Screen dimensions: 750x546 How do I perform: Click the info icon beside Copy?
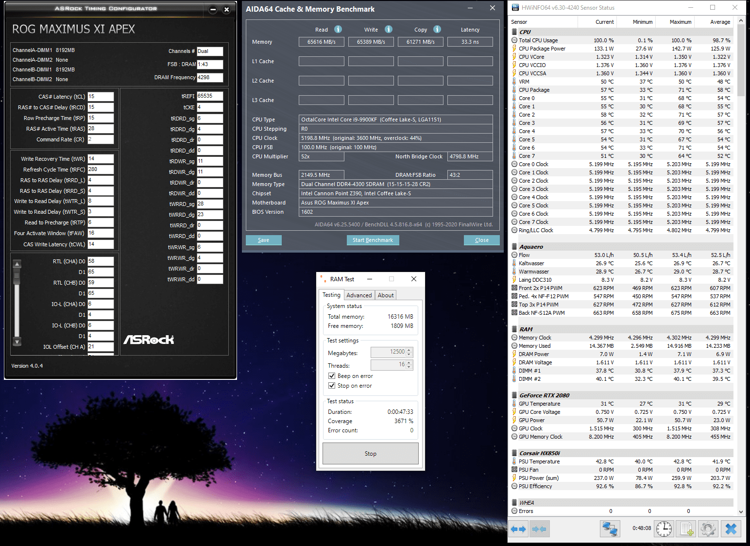437,29
